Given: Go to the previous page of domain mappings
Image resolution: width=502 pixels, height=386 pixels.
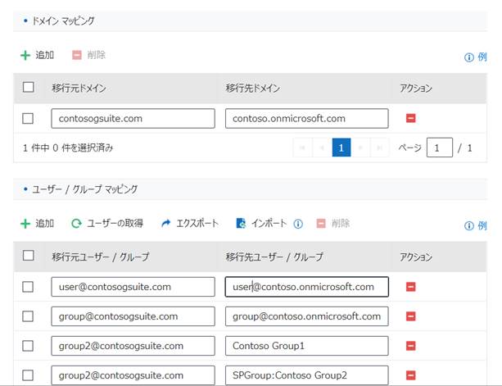Looking at the screenshot, I should 322,148.
